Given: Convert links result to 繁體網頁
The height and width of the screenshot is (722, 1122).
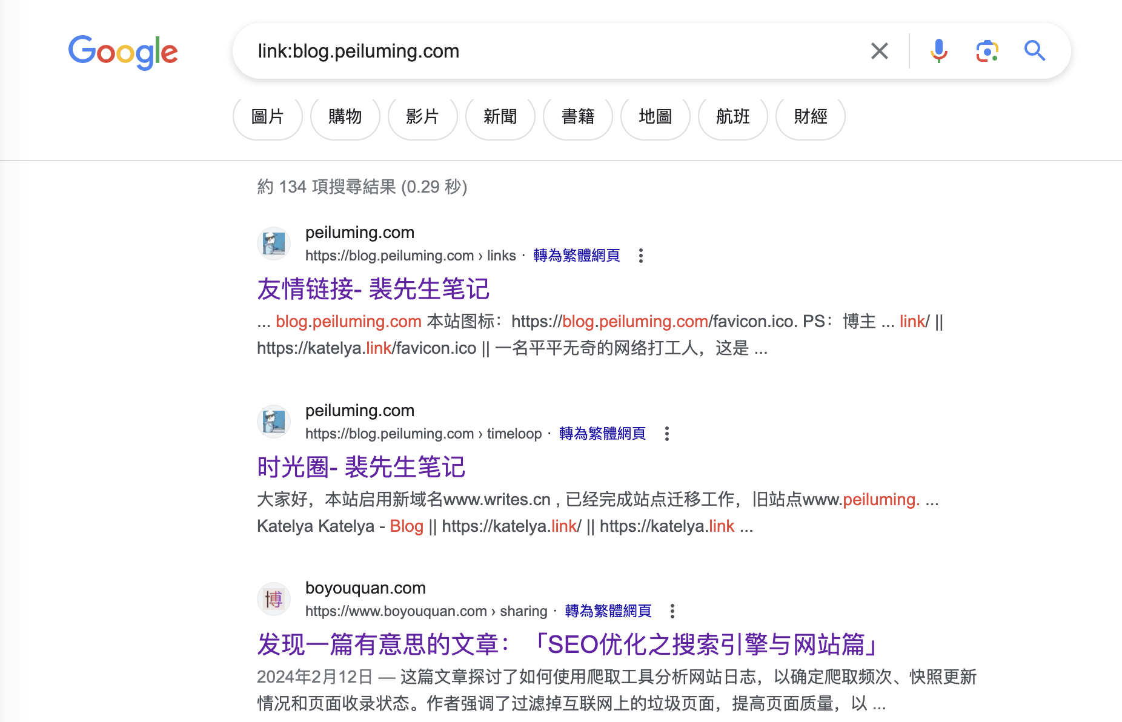Looking at the screenshot, I should [577, 256].
